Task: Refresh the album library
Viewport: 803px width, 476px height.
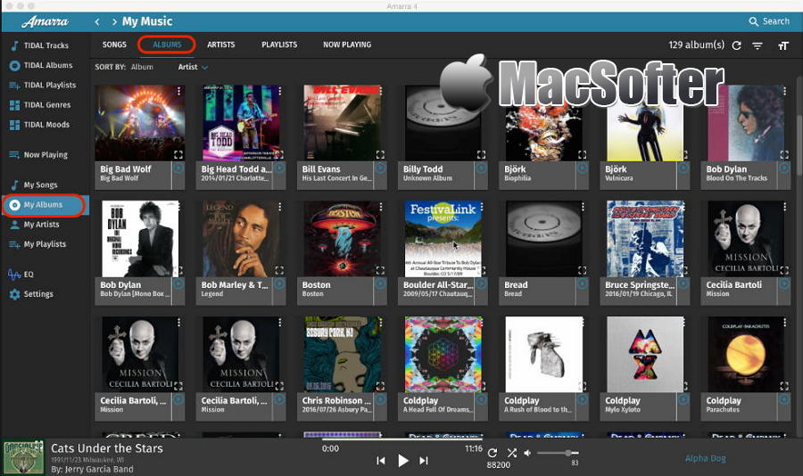Action: (x=736, y=45)
